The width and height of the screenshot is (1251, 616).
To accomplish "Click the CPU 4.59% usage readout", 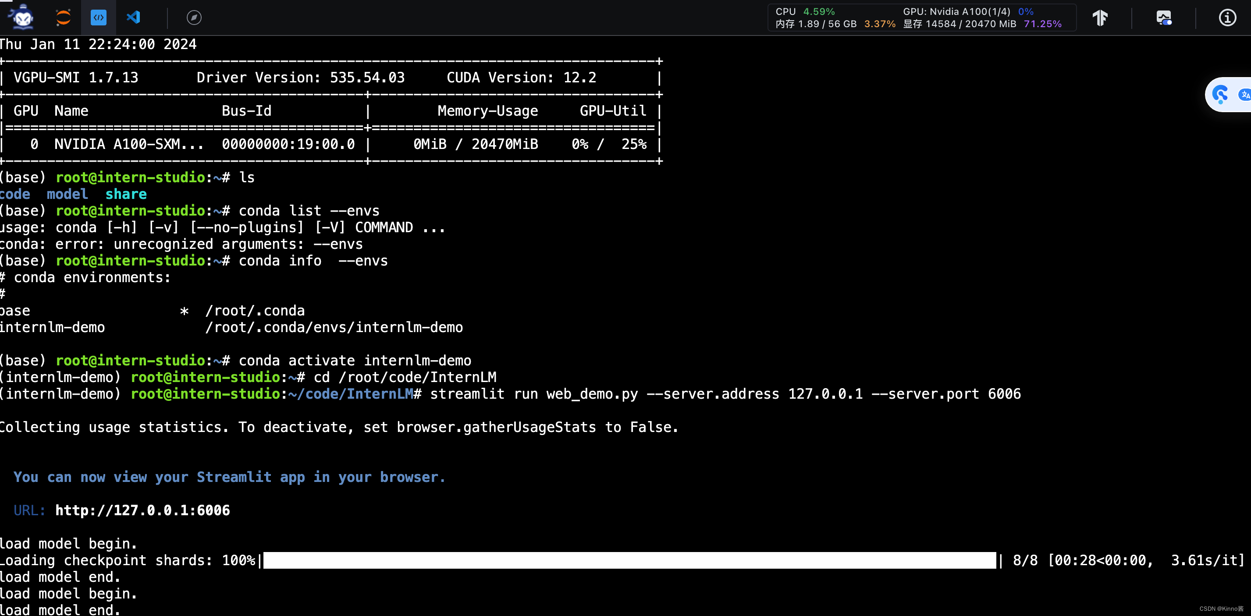I will coord(805,11).
